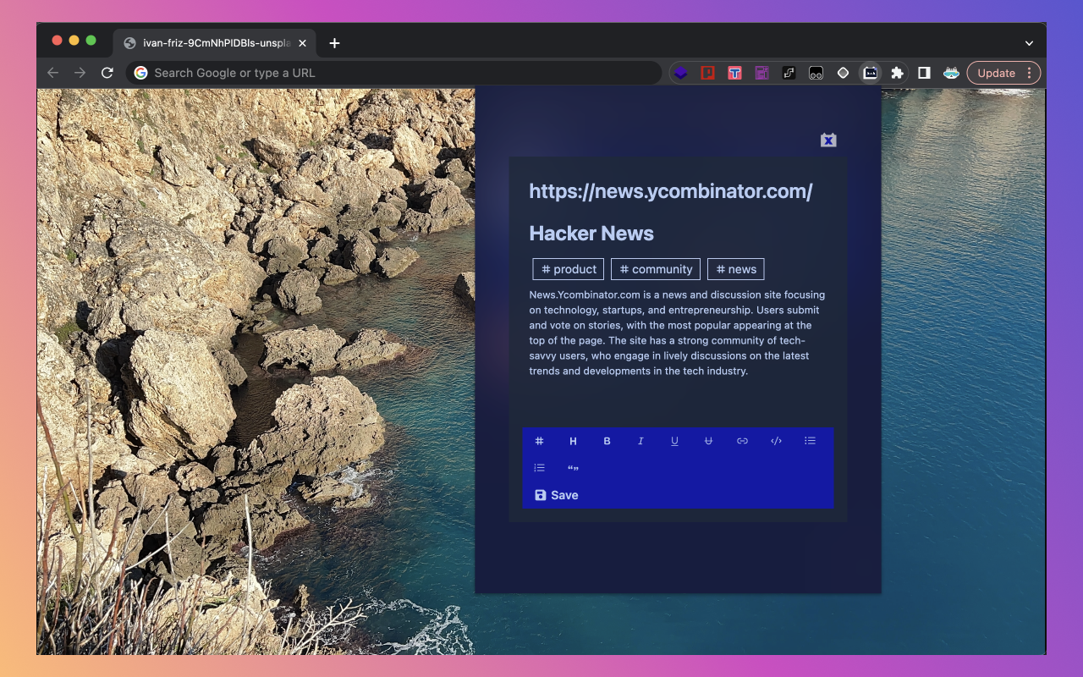
Task: Select the ivan-friz unsplash tab
Action: point(214,43)
